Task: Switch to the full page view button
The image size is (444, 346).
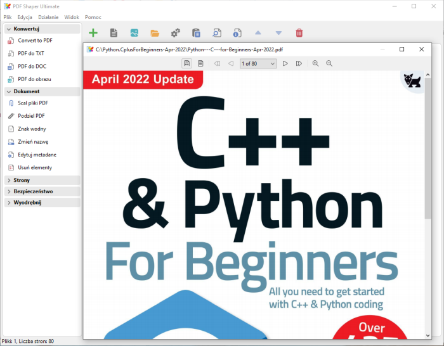Action: [x=200, y=63]
